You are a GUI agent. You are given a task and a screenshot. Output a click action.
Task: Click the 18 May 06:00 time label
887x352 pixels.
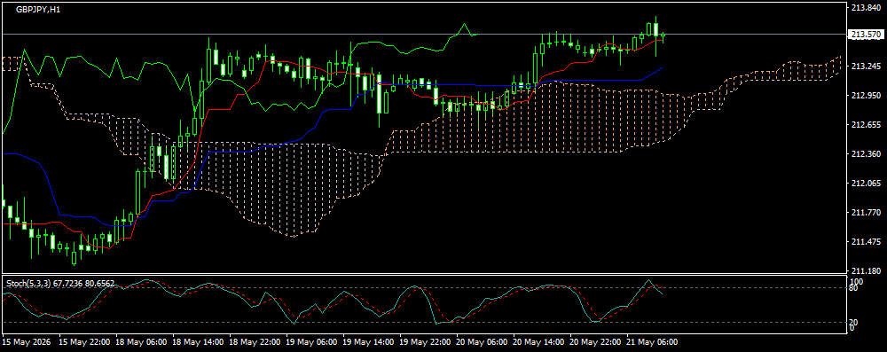(141, 342)
